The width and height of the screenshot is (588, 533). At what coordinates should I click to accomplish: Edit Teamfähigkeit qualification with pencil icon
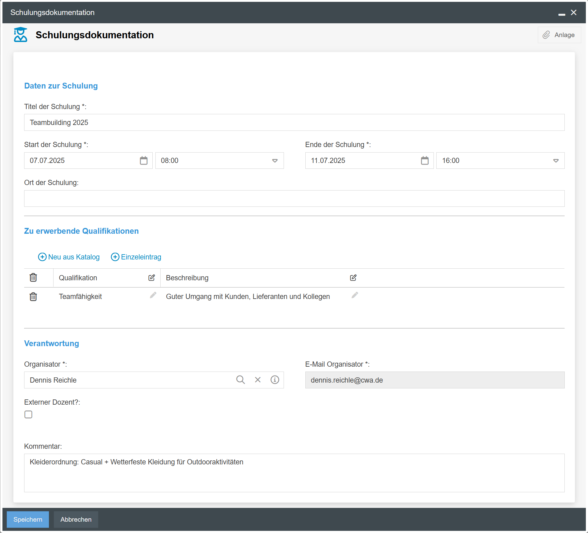[153, 295]
